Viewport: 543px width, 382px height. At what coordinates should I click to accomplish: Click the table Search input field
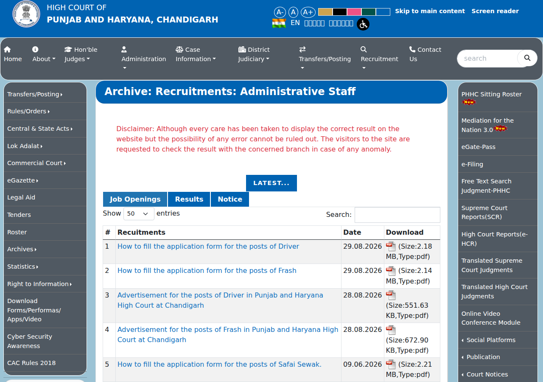[x=397, y=215]
